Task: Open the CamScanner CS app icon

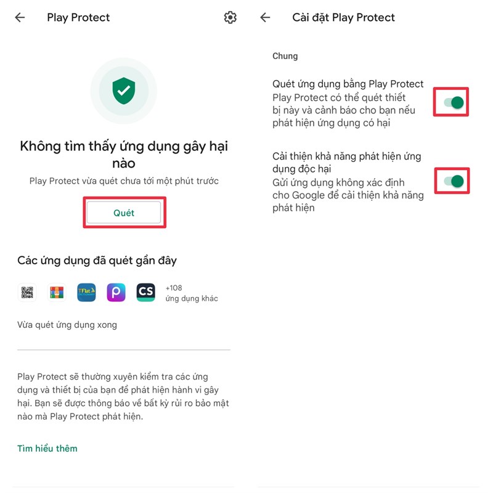Action: (x=145, y=292)
